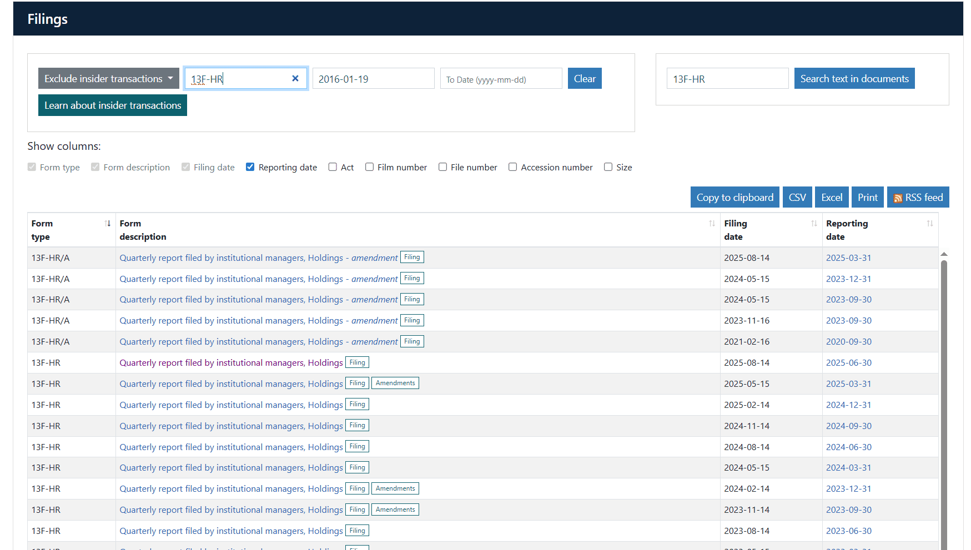Viewport: 971px width, 550px height.
Task: Open Filing for 13F-HR/A filed 2023-11-16
Action: click(412, 320)
